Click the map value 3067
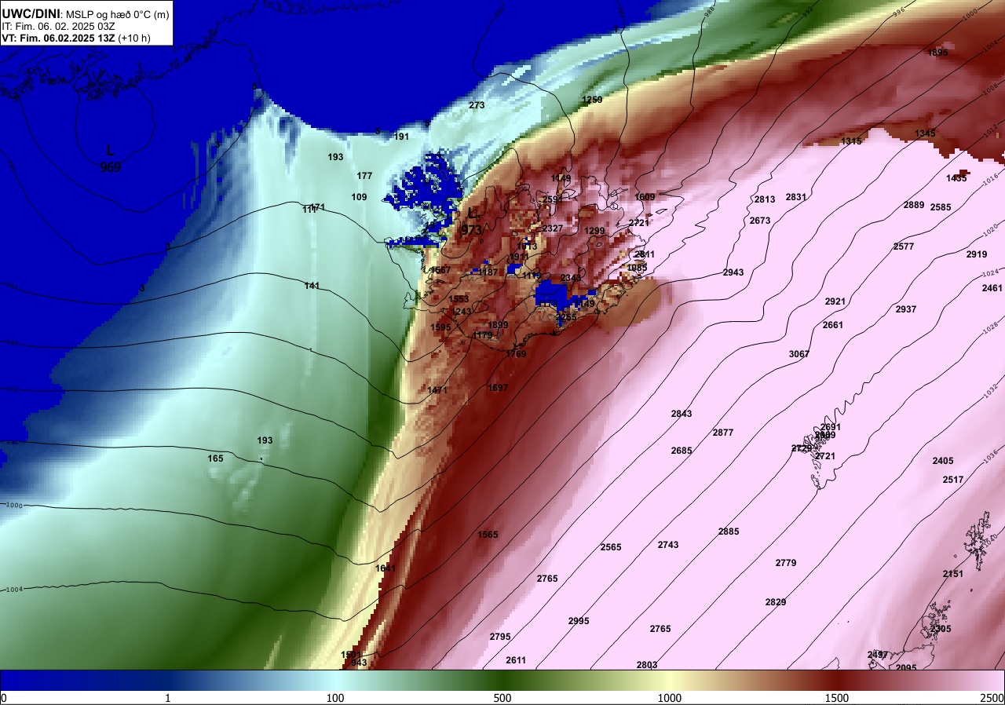The width and height of the screenshot is (1005, 705). tap(799, 354)
